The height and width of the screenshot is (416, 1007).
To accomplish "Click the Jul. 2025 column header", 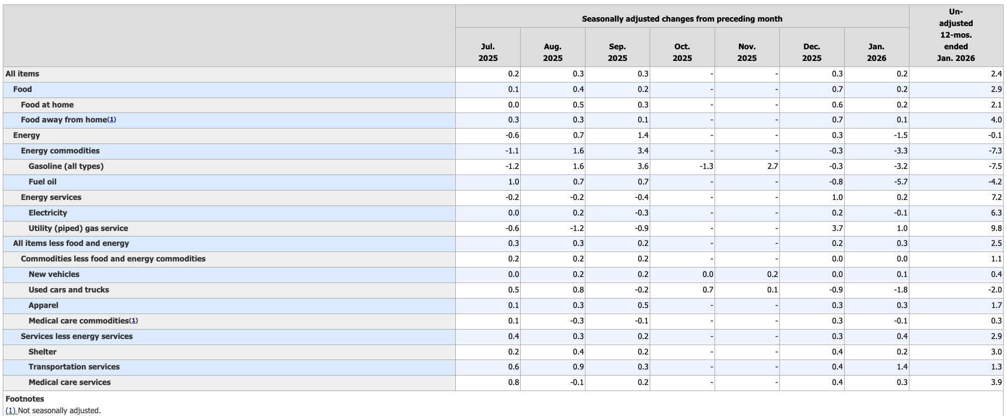I will (487, 53).
